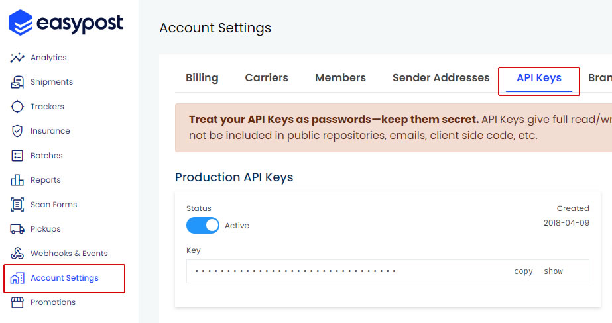Toggle the production API key Active switch
The image size is (612, 323).
pyautogui.click(x=203, y=225)
